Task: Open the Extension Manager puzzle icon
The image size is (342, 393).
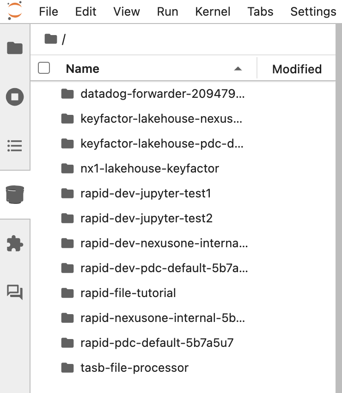Action: point(15,244)
